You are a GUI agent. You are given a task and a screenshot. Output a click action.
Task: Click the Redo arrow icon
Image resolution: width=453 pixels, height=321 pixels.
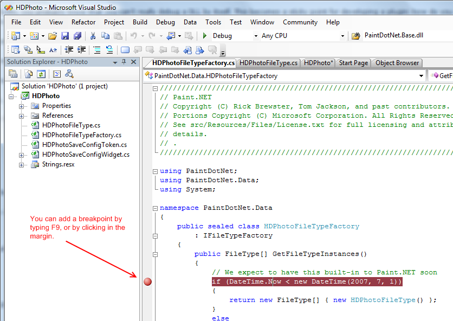point(152,36)
